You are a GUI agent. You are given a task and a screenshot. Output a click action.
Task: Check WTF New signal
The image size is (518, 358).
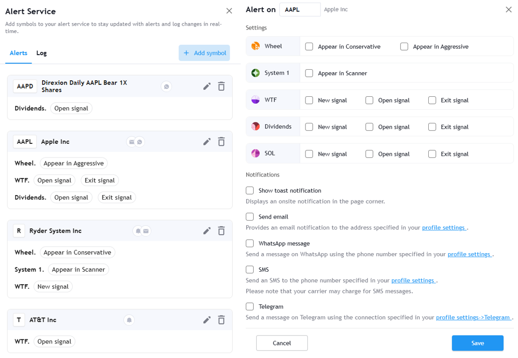pyautogui.click(x=309, y=100)
